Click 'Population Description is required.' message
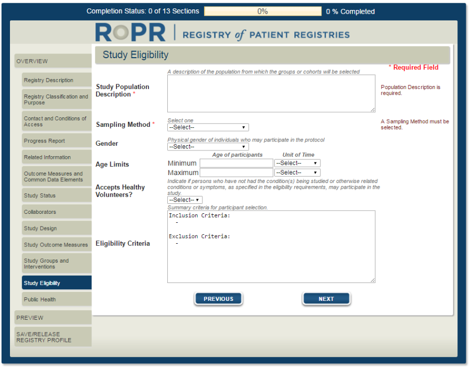This screenshot has height=369, width=471. (x=410, y=90)
